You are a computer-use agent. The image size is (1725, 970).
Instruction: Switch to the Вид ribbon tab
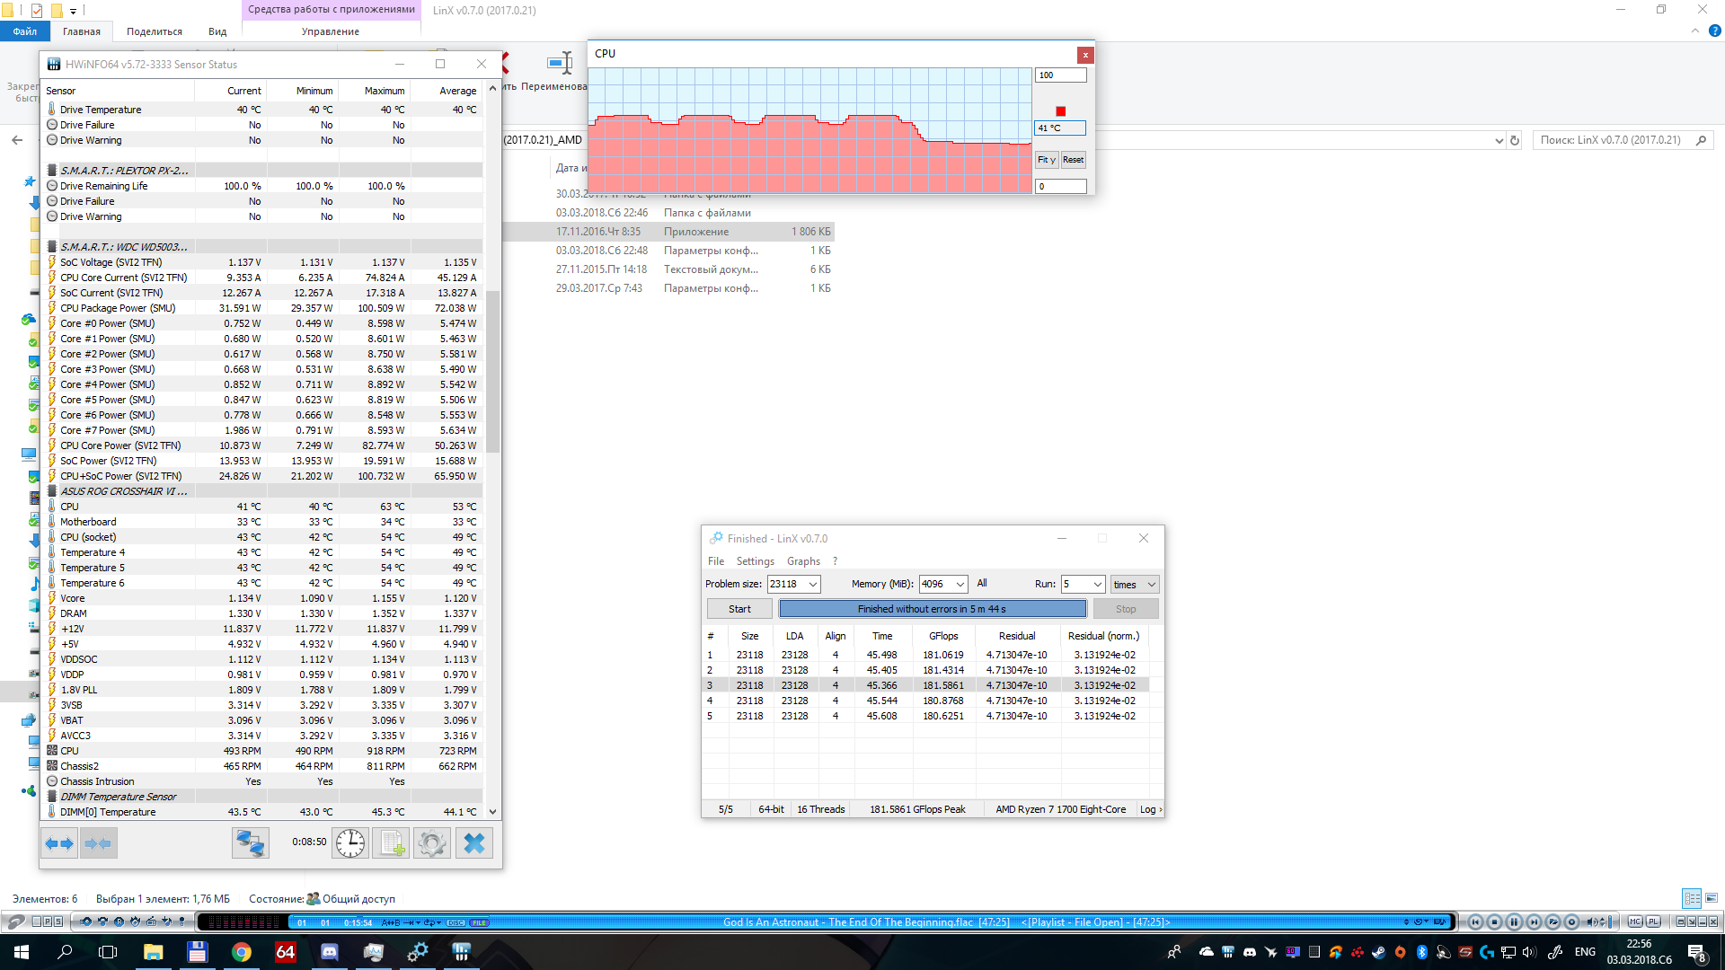coord(217,31)
